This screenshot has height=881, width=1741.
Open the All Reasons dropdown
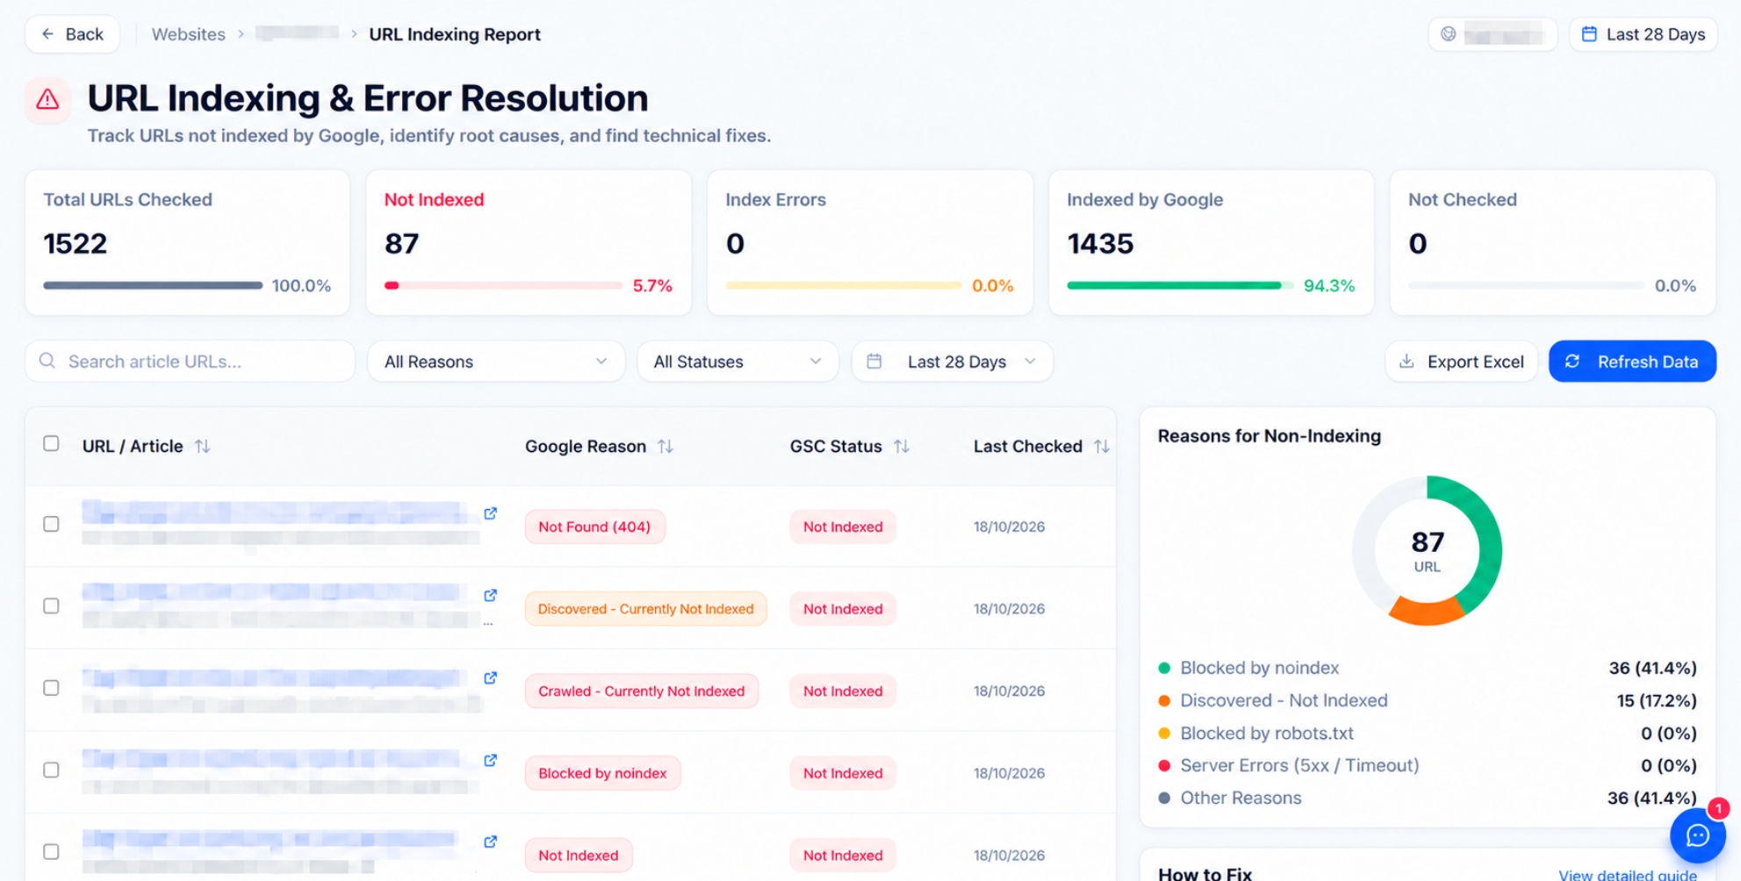click(x=496, y=362)
